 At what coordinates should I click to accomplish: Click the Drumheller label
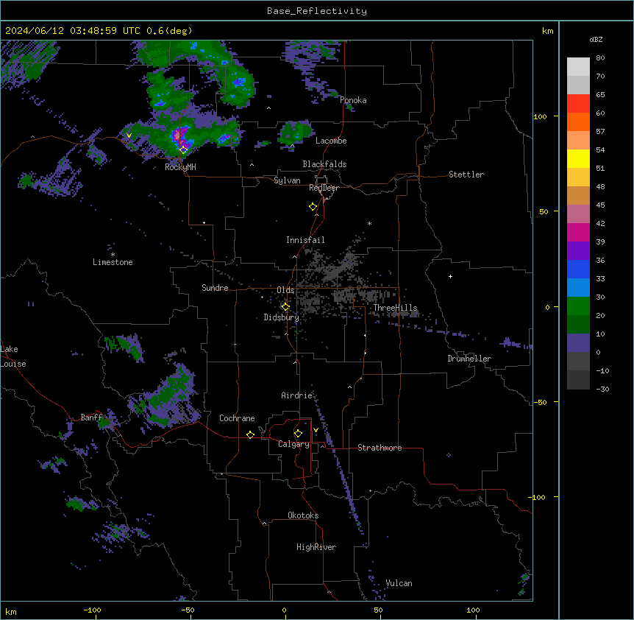click(x=469, y=359)
